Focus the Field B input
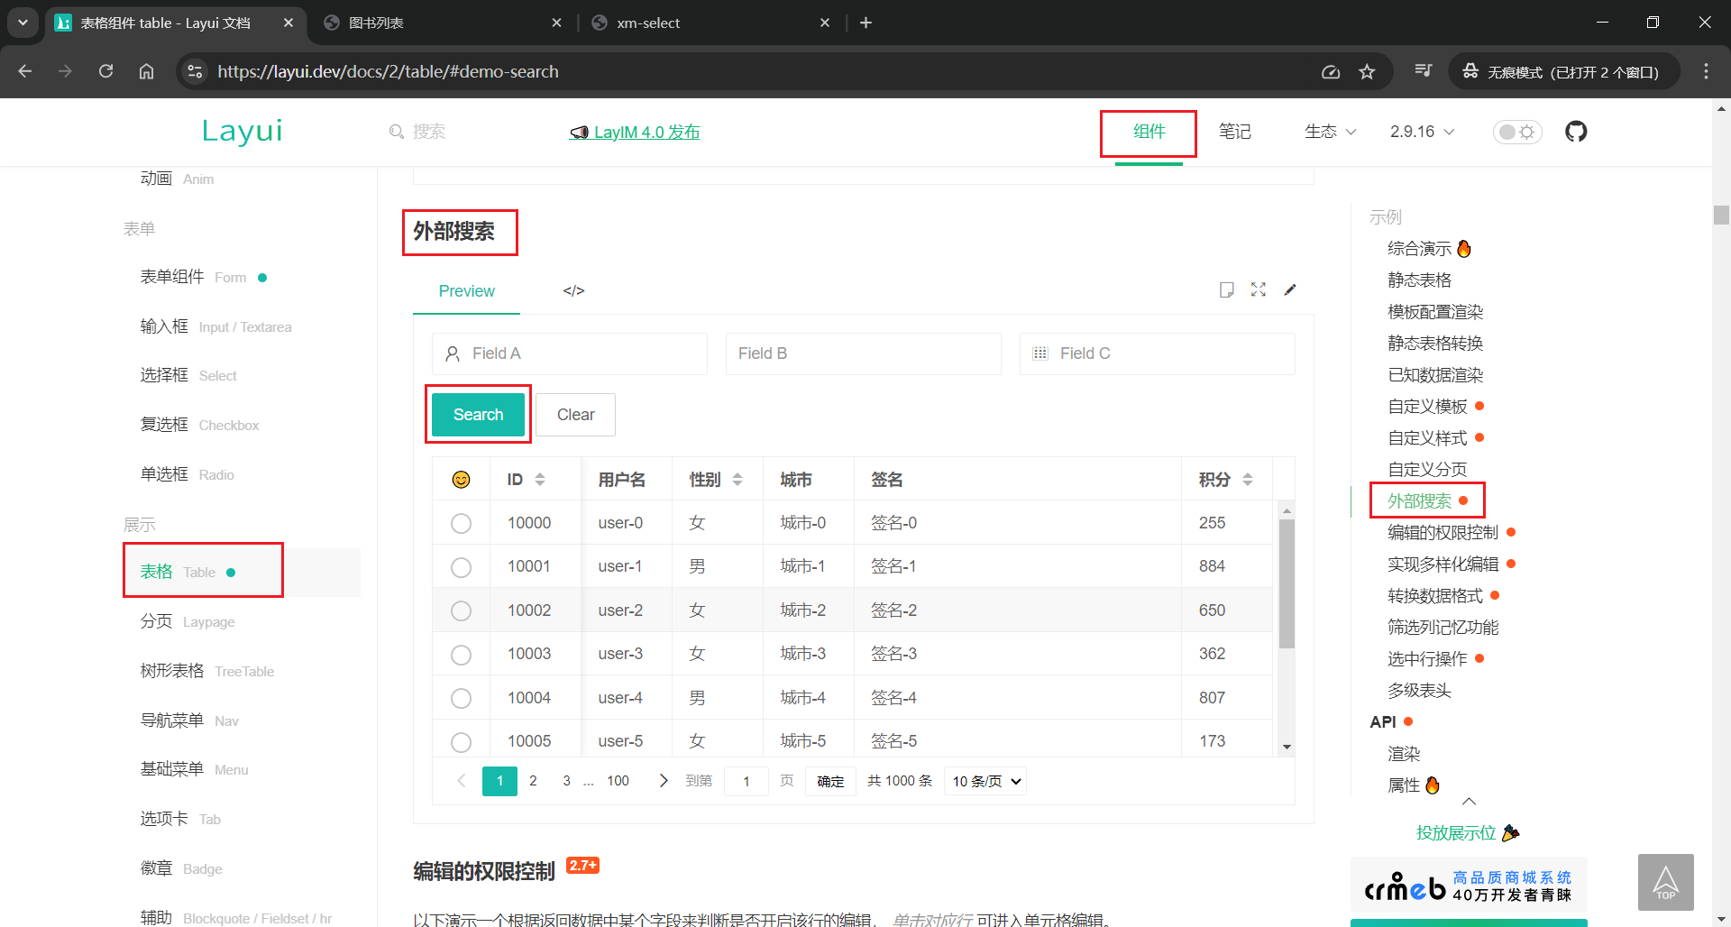The height and width of the screenshot is (927, 1731). click(x=864, y=353)
